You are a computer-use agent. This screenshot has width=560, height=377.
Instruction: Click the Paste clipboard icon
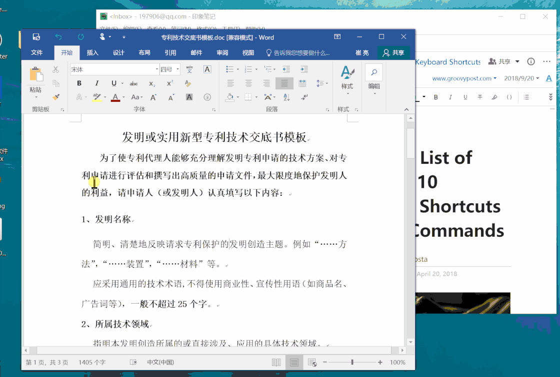click(x=35, y=74)
